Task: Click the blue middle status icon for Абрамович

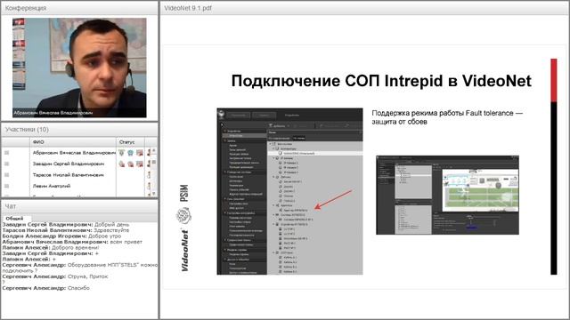Action: click(x=131, y=153)
